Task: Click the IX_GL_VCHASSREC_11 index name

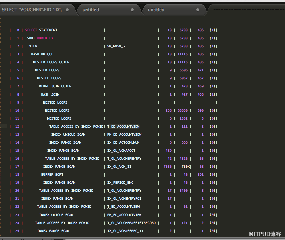Action: pyautogui.click(x=125, y=231)
